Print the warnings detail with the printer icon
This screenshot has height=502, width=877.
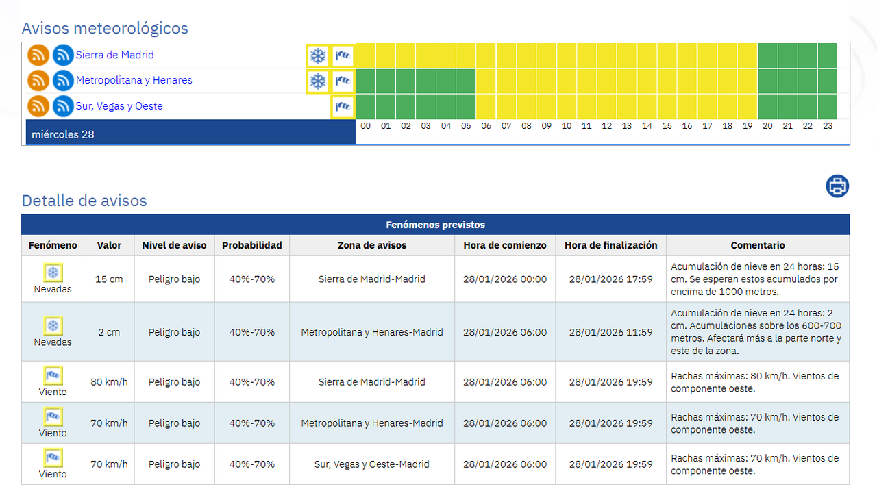[x=837, y=186]
